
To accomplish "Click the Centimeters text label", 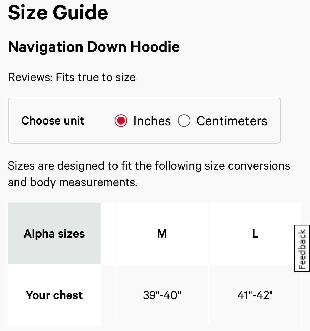I will [231, 121].
